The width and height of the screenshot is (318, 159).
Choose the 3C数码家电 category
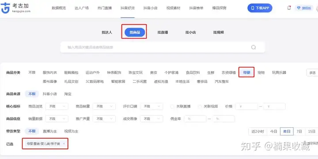[95, 81]
